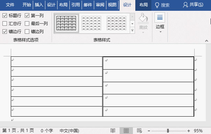
Task: Click the first cell of left table
Action: click(x=56, y=62)
